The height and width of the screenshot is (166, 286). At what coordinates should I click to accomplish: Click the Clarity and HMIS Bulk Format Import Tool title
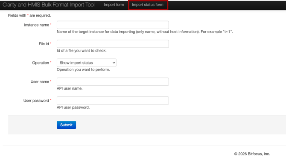pyautogui.click(x=49, y=5)
